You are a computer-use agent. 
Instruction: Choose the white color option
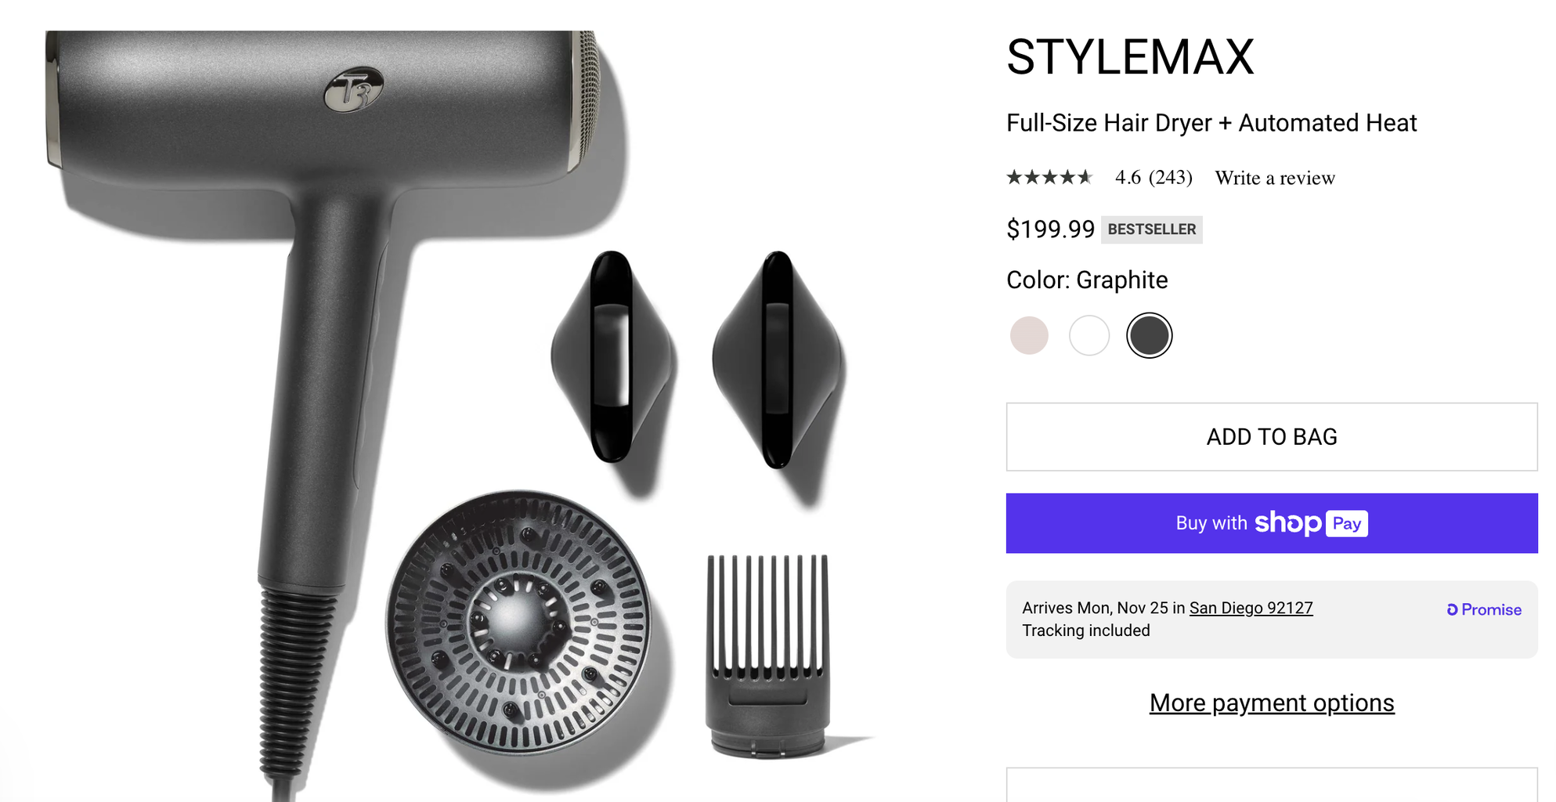click(x=1089, y=336)
